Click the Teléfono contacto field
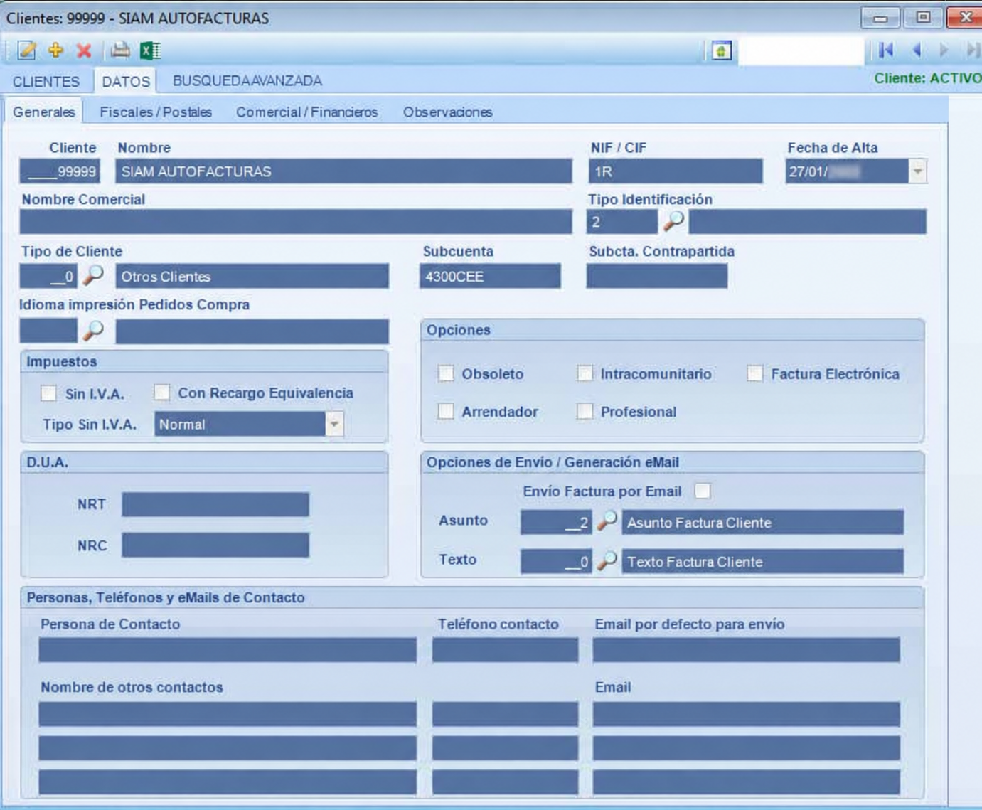The image size is (982, 810). (x=506, y=650)
